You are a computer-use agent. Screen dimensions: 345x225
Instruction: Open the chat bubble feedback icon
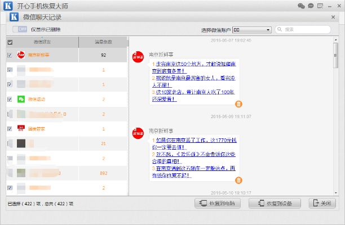point(311,6)
